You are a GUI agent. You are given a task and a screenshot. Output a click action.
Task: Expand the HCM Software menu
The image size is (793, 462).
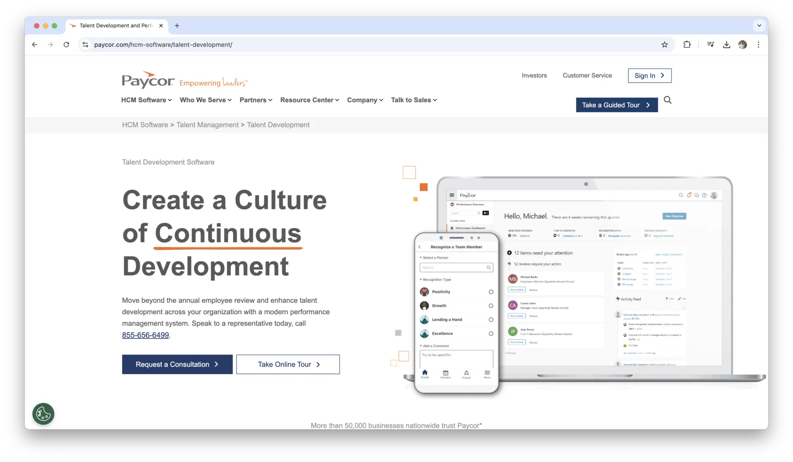click(146, 100)
